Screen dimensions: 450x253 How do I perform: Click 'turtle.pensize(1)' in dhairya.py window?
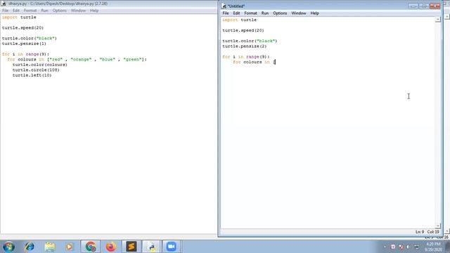click(24, 44)
